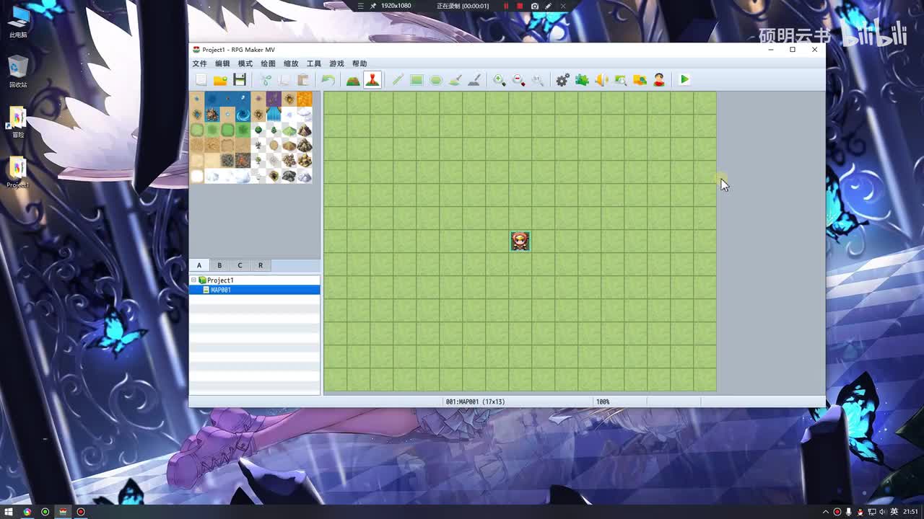Open the 帮助 menu
924x519 pixels.
(359, 63)
